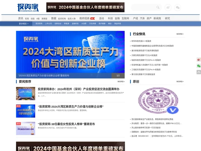Open 上市公司 in the blue bar
Image resolution: width=201 pixels, height=151 pixels.
[49, 23]
